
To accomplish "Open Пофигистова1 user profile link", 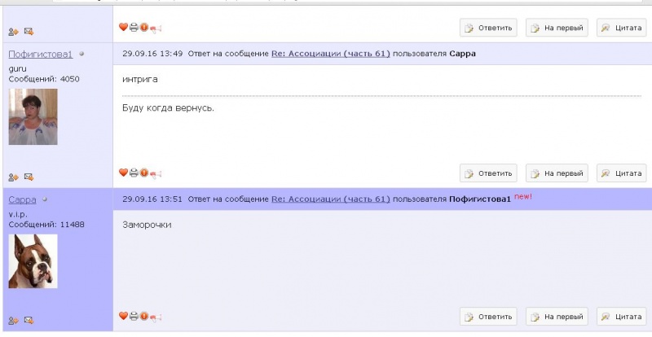I will [x=41, y=55].
